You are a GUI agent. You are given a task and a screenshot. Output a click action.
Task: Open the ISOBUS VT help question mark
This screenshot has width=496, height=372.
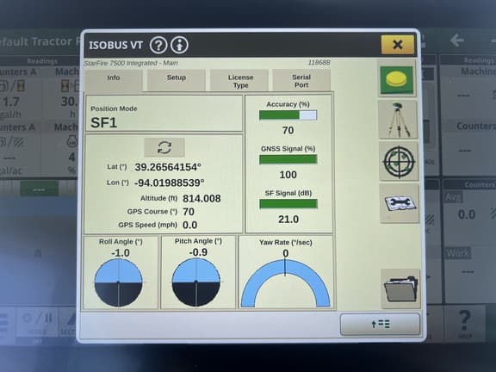(158, 46)
